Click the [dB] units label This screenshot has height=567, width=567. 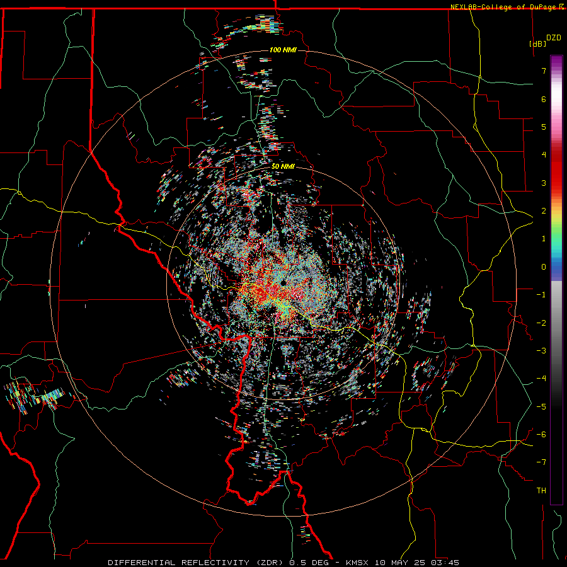coord(538,43)
